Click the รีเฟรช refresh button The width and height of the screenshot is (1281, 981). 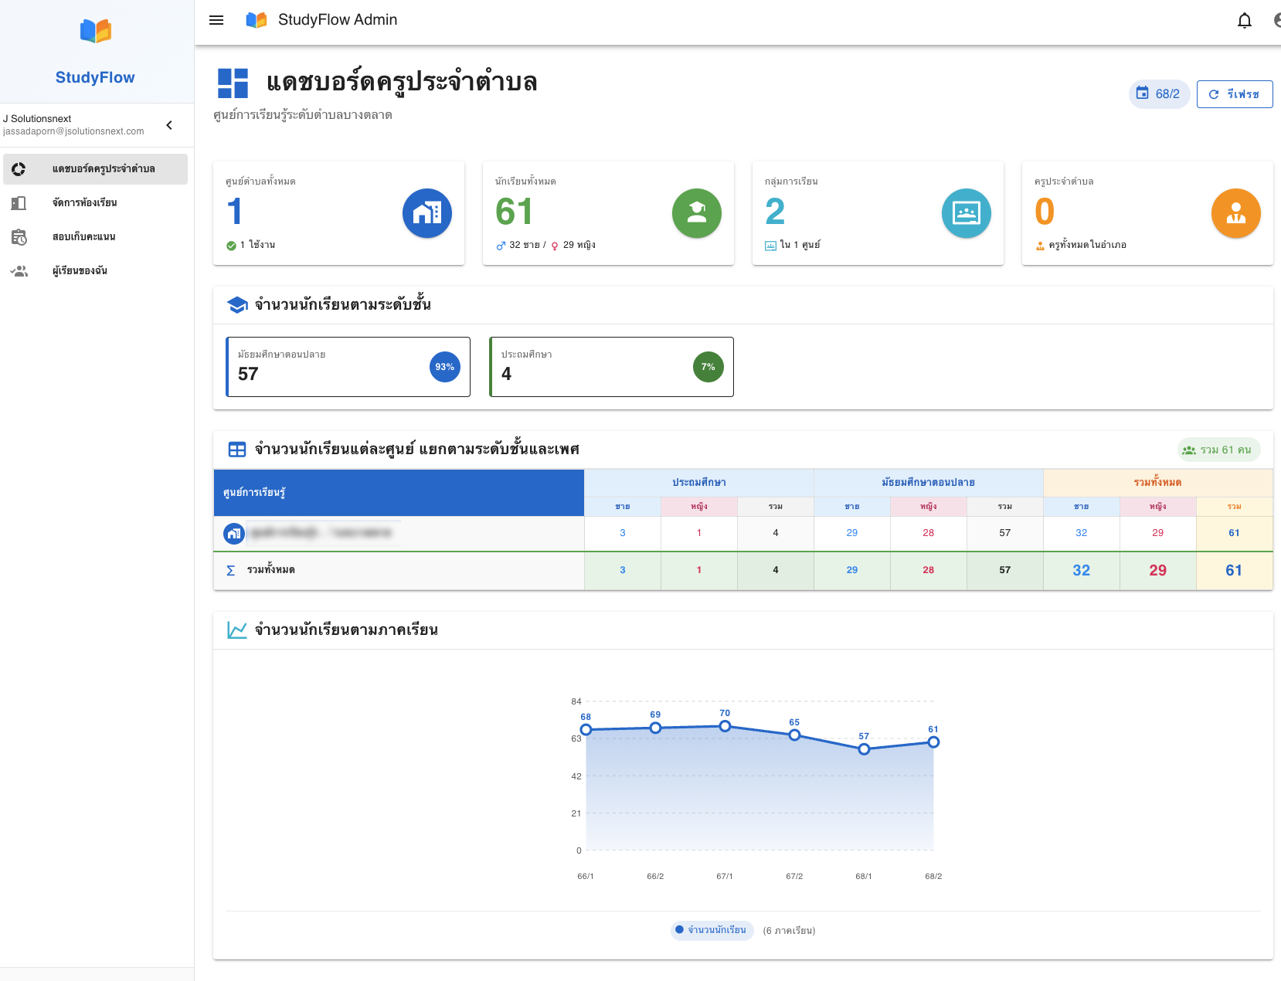pyautogui.click(x=1234, y=94)
